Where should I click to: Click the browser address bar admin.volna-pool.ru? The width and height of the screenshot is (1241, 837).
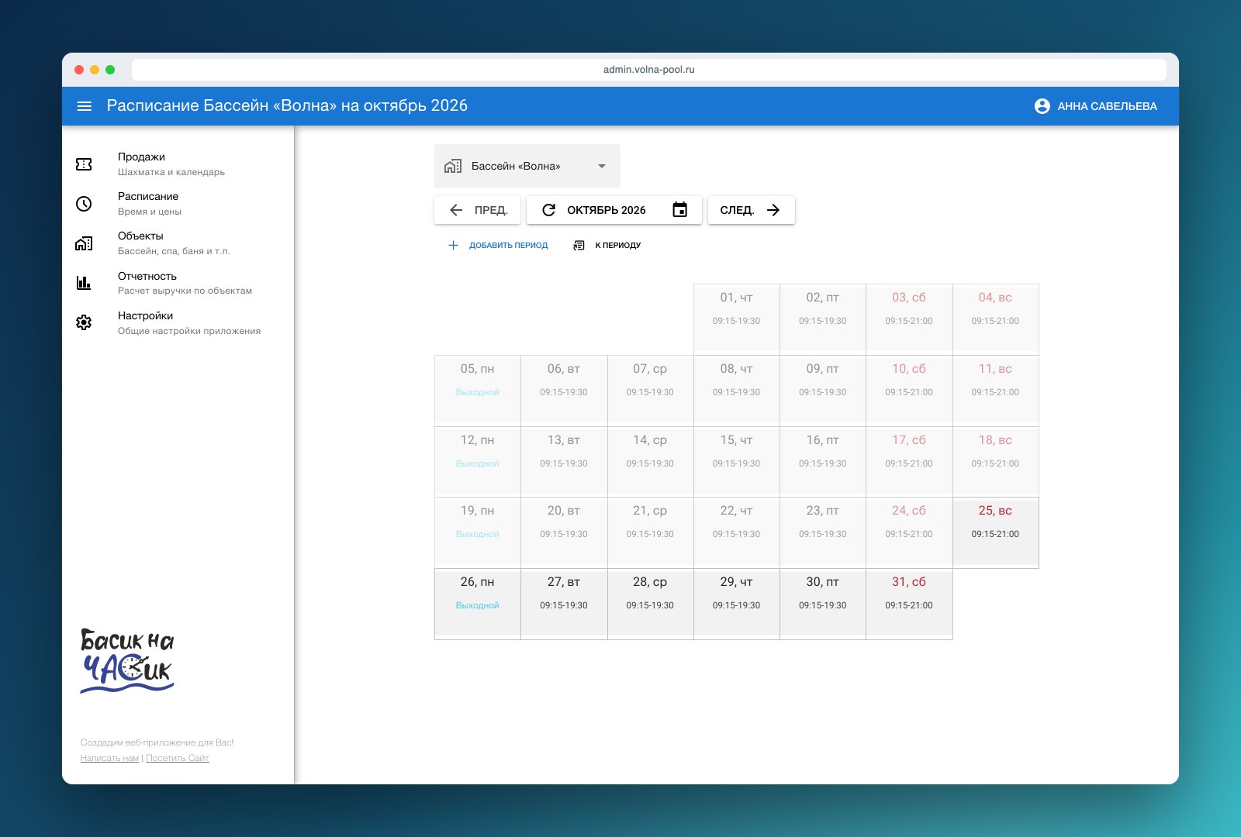point(649,70)
